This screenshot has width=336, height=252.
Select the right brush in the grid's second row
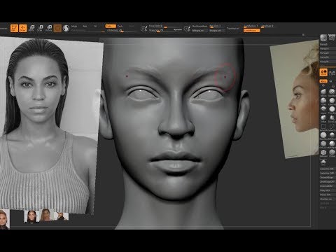point(332,101)
